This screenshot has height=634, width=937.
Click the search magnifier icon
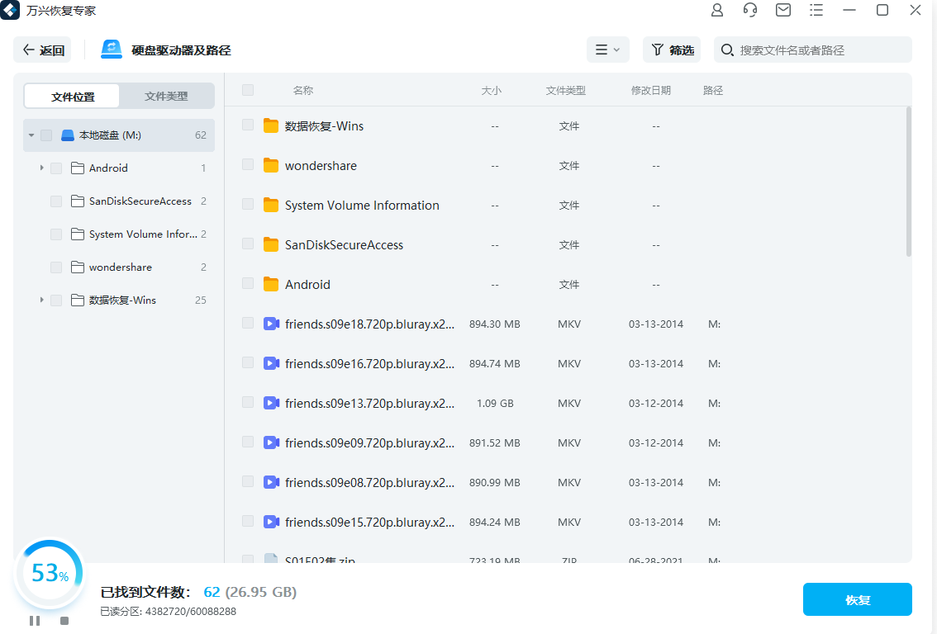coord(726,50)
